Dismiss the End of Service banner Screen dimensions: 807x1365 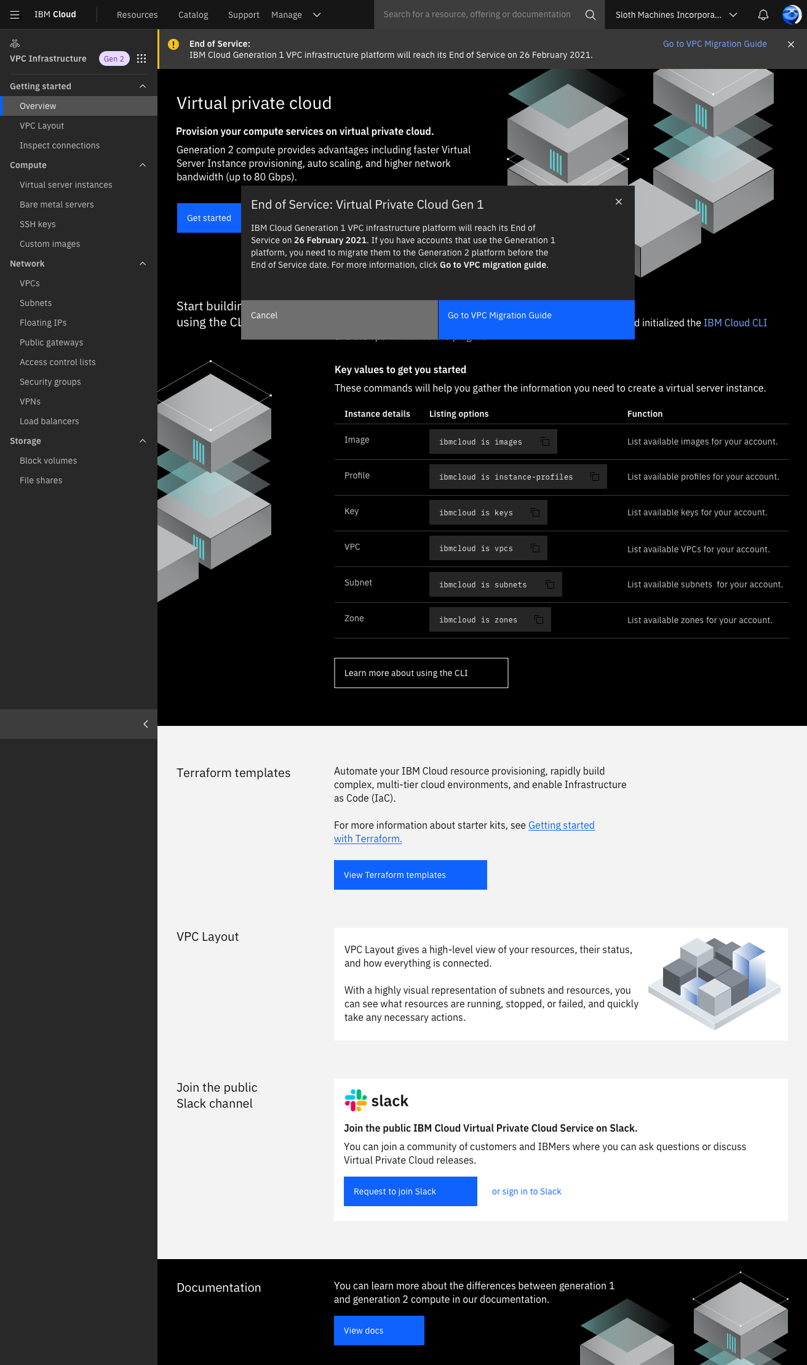791,44
